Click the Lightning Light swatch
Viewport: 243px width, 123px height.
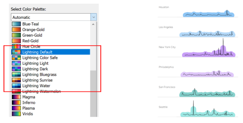click(x=16, y=63)
